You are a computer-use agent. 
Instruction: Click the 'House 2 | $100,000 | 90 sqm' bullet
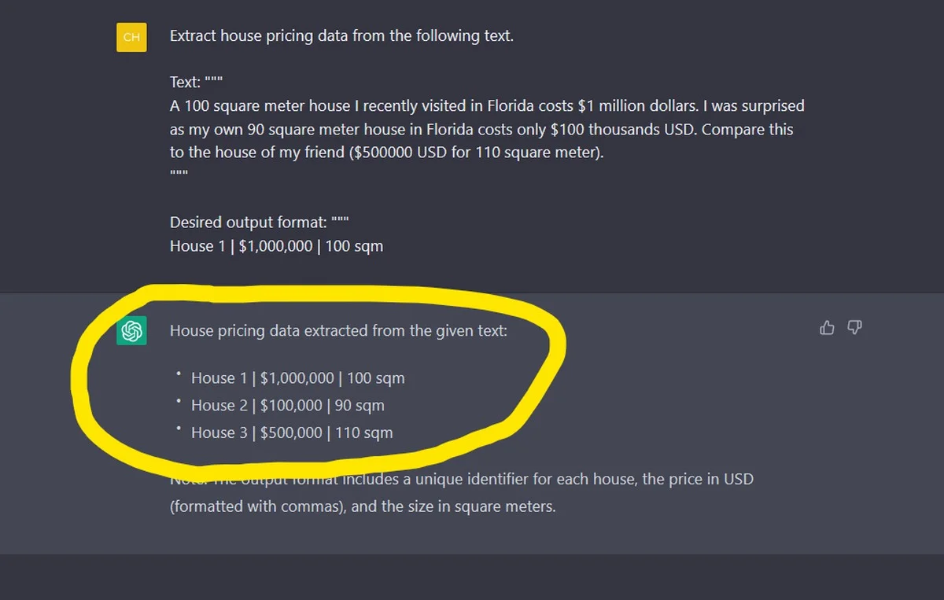287,406
